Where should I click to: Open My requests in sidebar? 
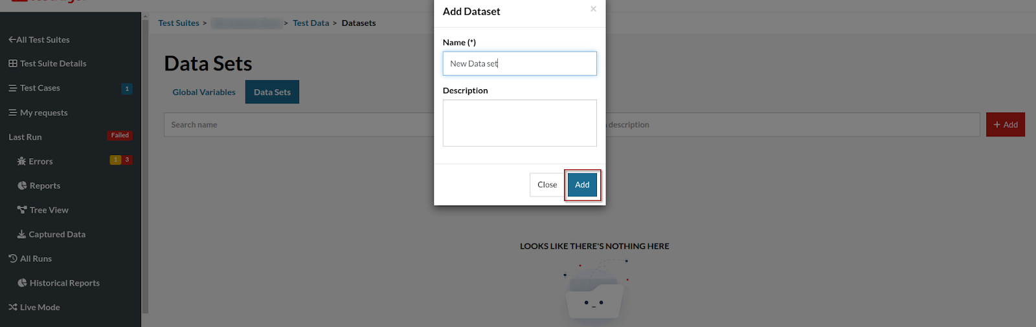pos(43,112)
